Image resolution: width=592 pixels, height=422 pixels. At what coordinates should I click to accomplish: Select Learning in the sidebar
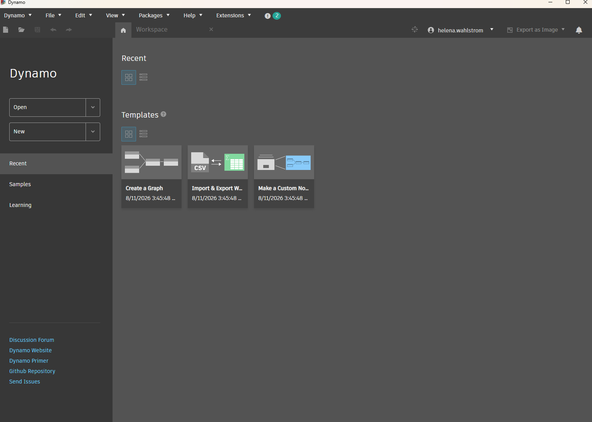pyautogui.click(x=56, y=205)
